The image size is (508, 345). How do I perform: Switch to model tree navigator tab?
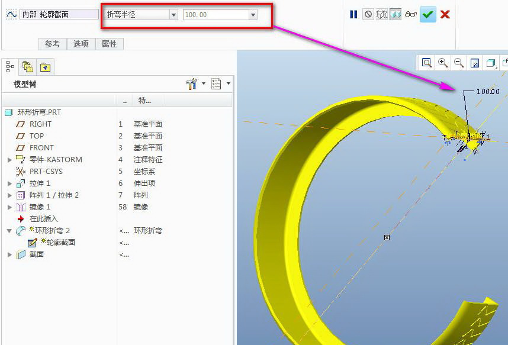pyautogui.click(x=11, y=67)
